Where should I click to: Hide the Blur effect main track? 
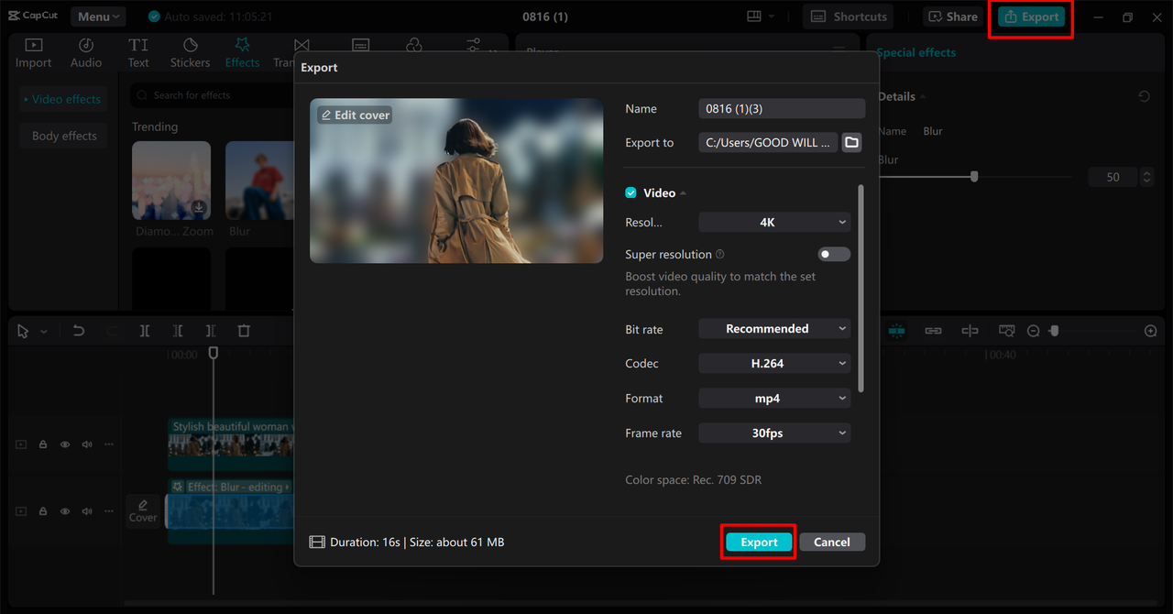pyautogui.click(x=65, y=511)
